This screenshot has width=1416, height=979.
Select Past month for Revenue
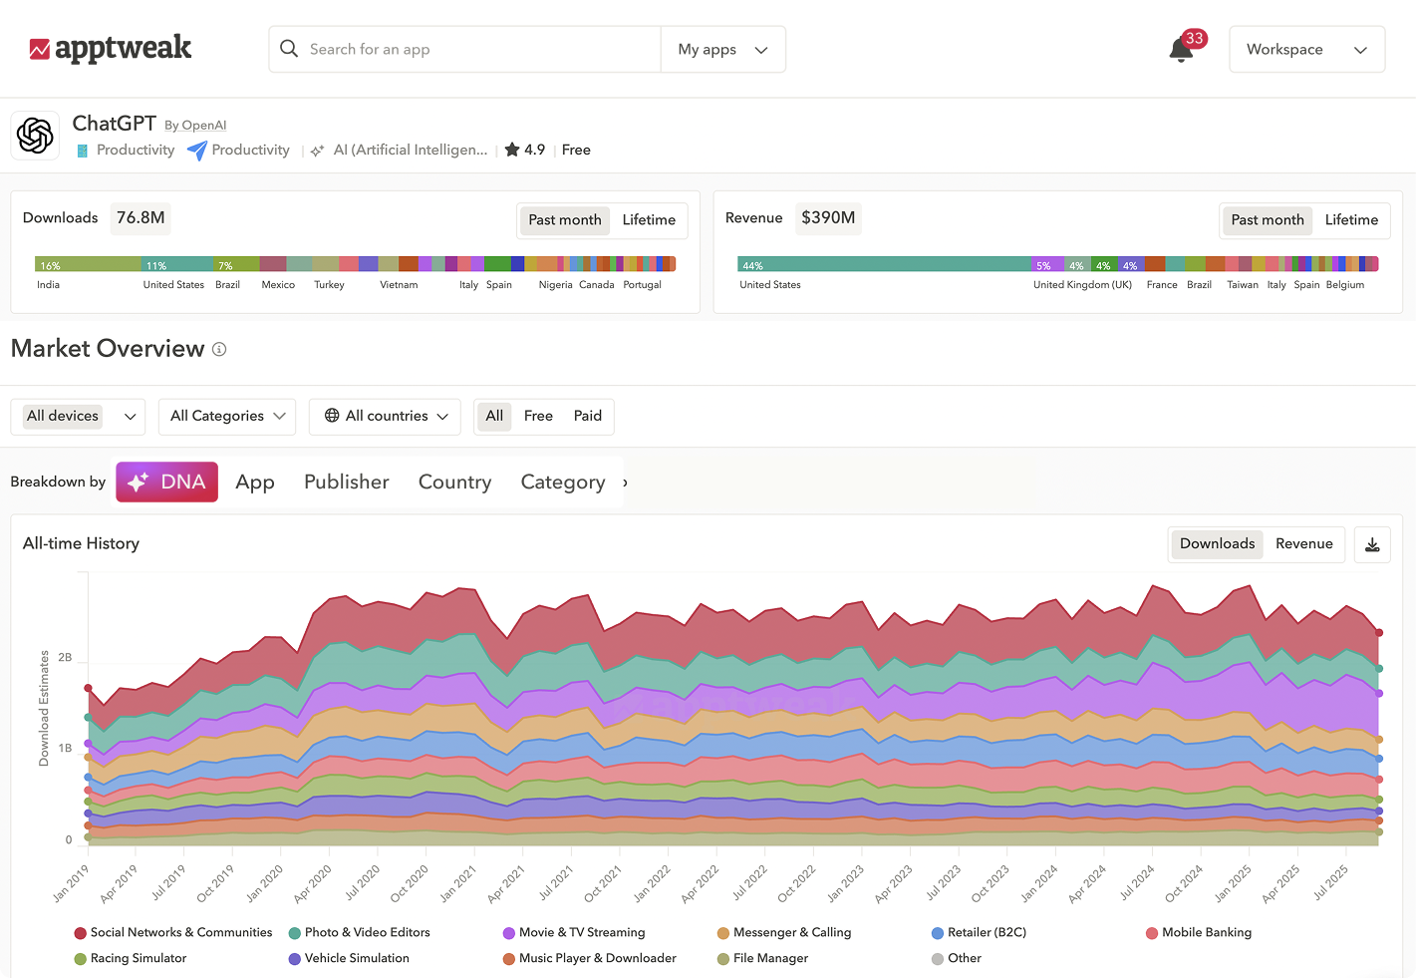click(1268, 220)
